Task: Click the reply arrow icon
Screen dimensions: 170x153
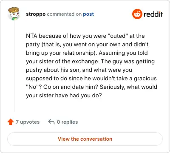Action: [51, 122]
